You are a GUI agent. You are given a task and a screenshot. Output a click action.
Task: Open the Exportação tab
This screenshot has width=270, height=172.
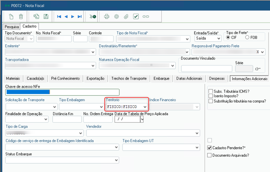[95, 78]
